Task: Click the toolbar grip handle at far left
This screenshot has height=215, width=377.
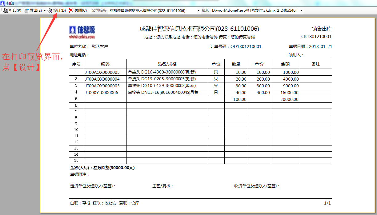Action: (x=1, y=10)
